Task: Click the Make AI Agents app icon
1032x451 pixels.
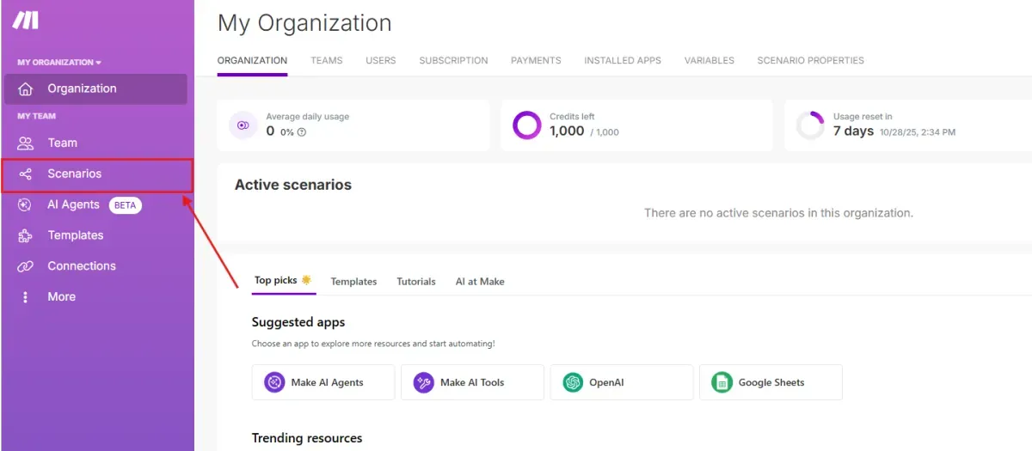Action: point(274,382)
